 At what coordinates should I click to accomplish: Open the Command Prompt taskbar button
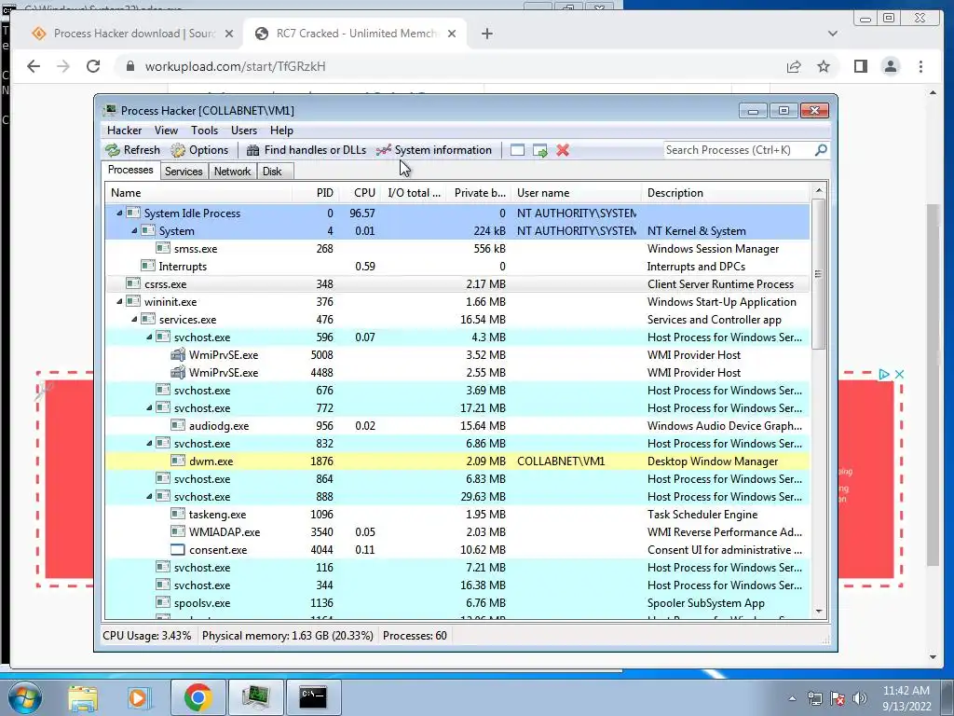313,697
